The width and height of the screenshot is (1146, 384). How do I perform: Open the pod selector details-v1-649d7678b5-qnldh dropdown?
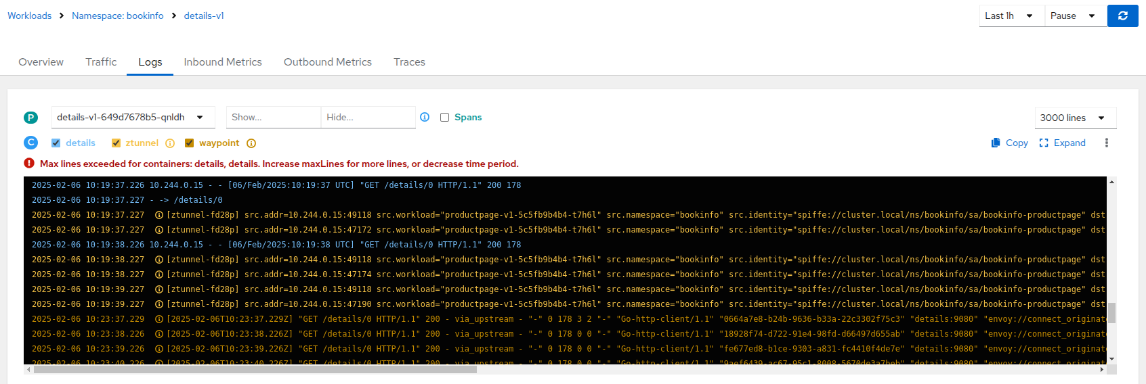pyautogui.click(x=133, y=117)
